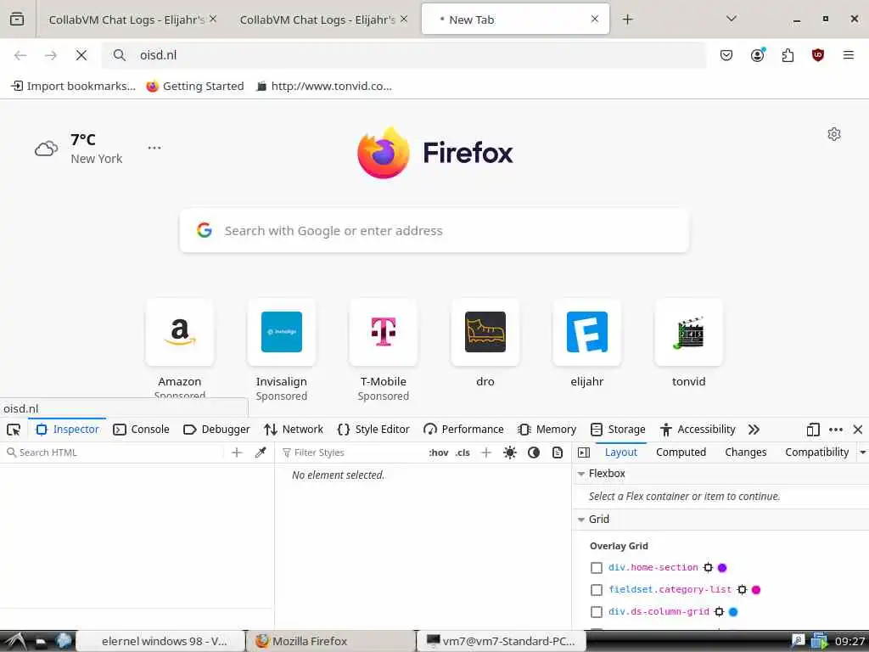The image size is (869, 652).
Task: Select Computed sidebar tab
Action: click(x=681, y=452)
